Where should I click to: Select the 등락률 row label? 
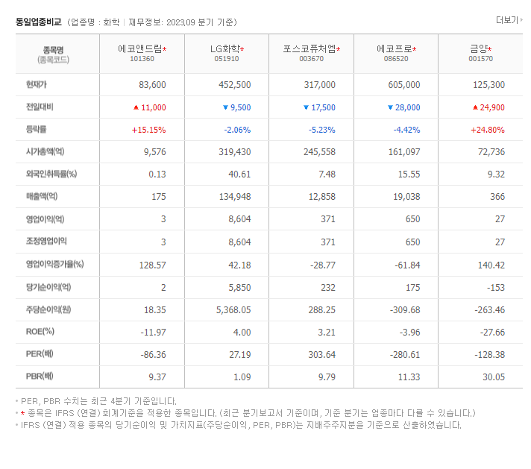(36, 129)
